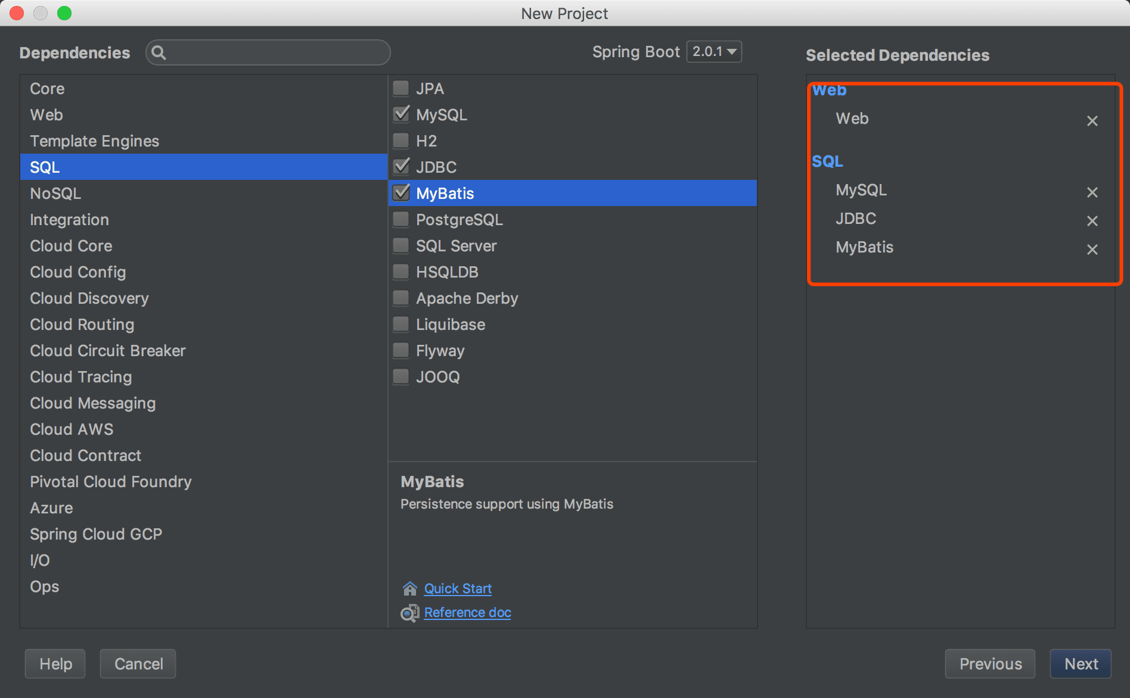Click the green macOS zoom button
Screen dimensions: 1130x698
[64, 13]
